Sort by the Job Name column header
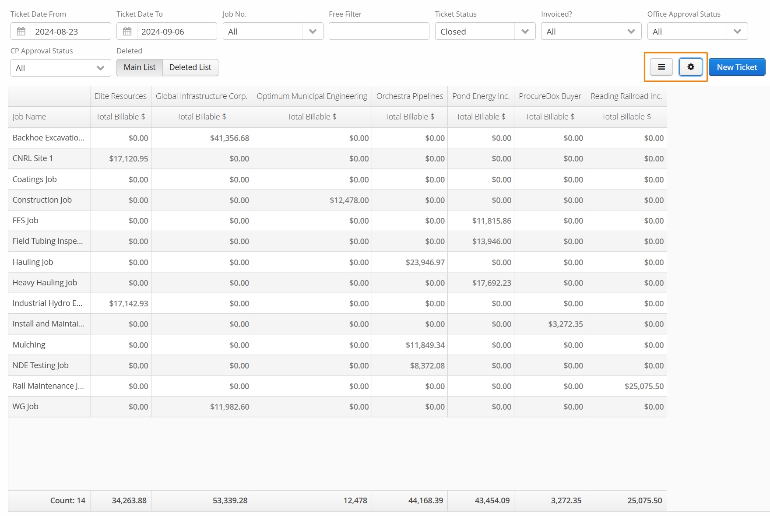Screen dimensions: 770x516 point(49,117)
